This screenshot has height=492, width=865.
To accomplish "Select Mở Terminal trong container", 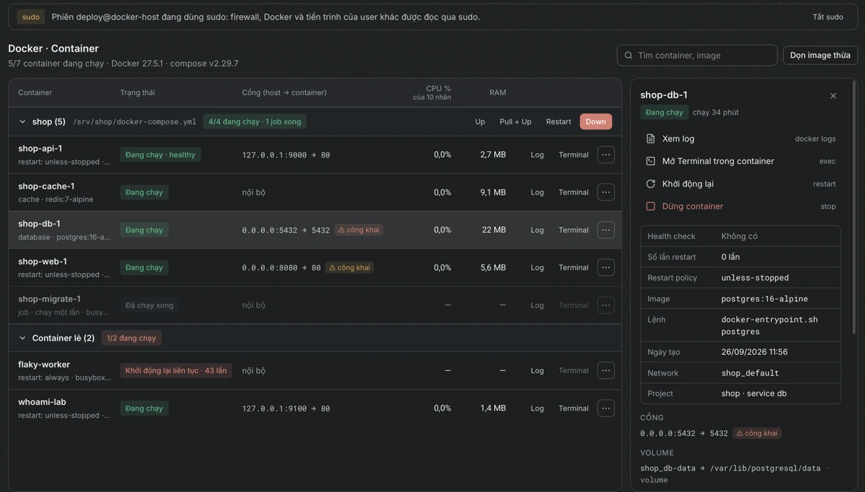I will point(740,161).
